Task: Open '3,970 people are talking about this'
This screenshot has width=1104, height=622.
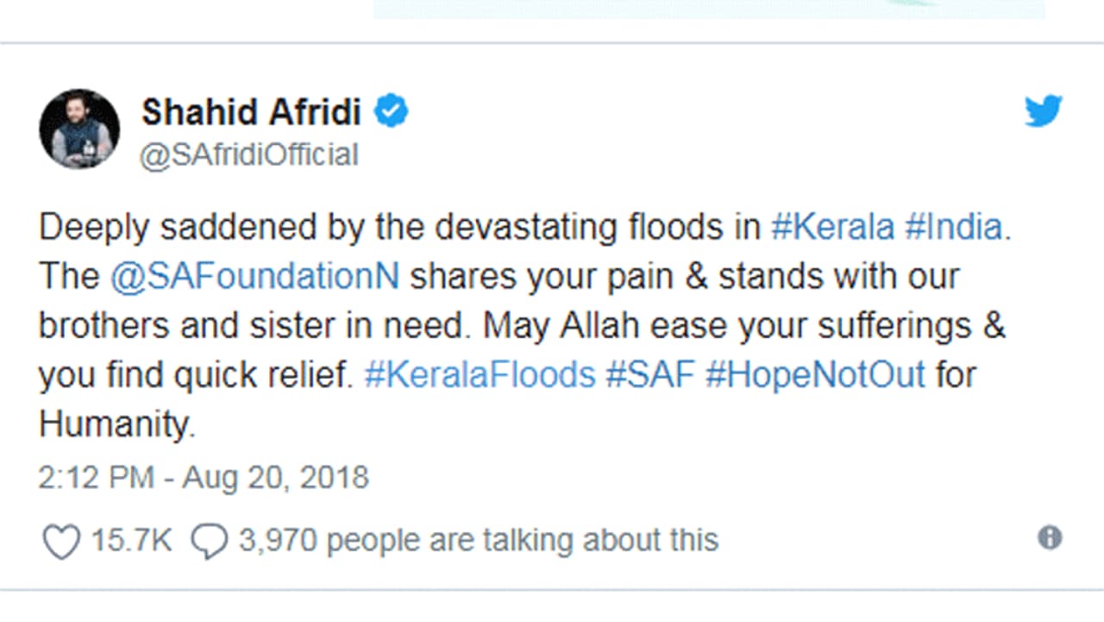Action: click(x=478, y=541)
